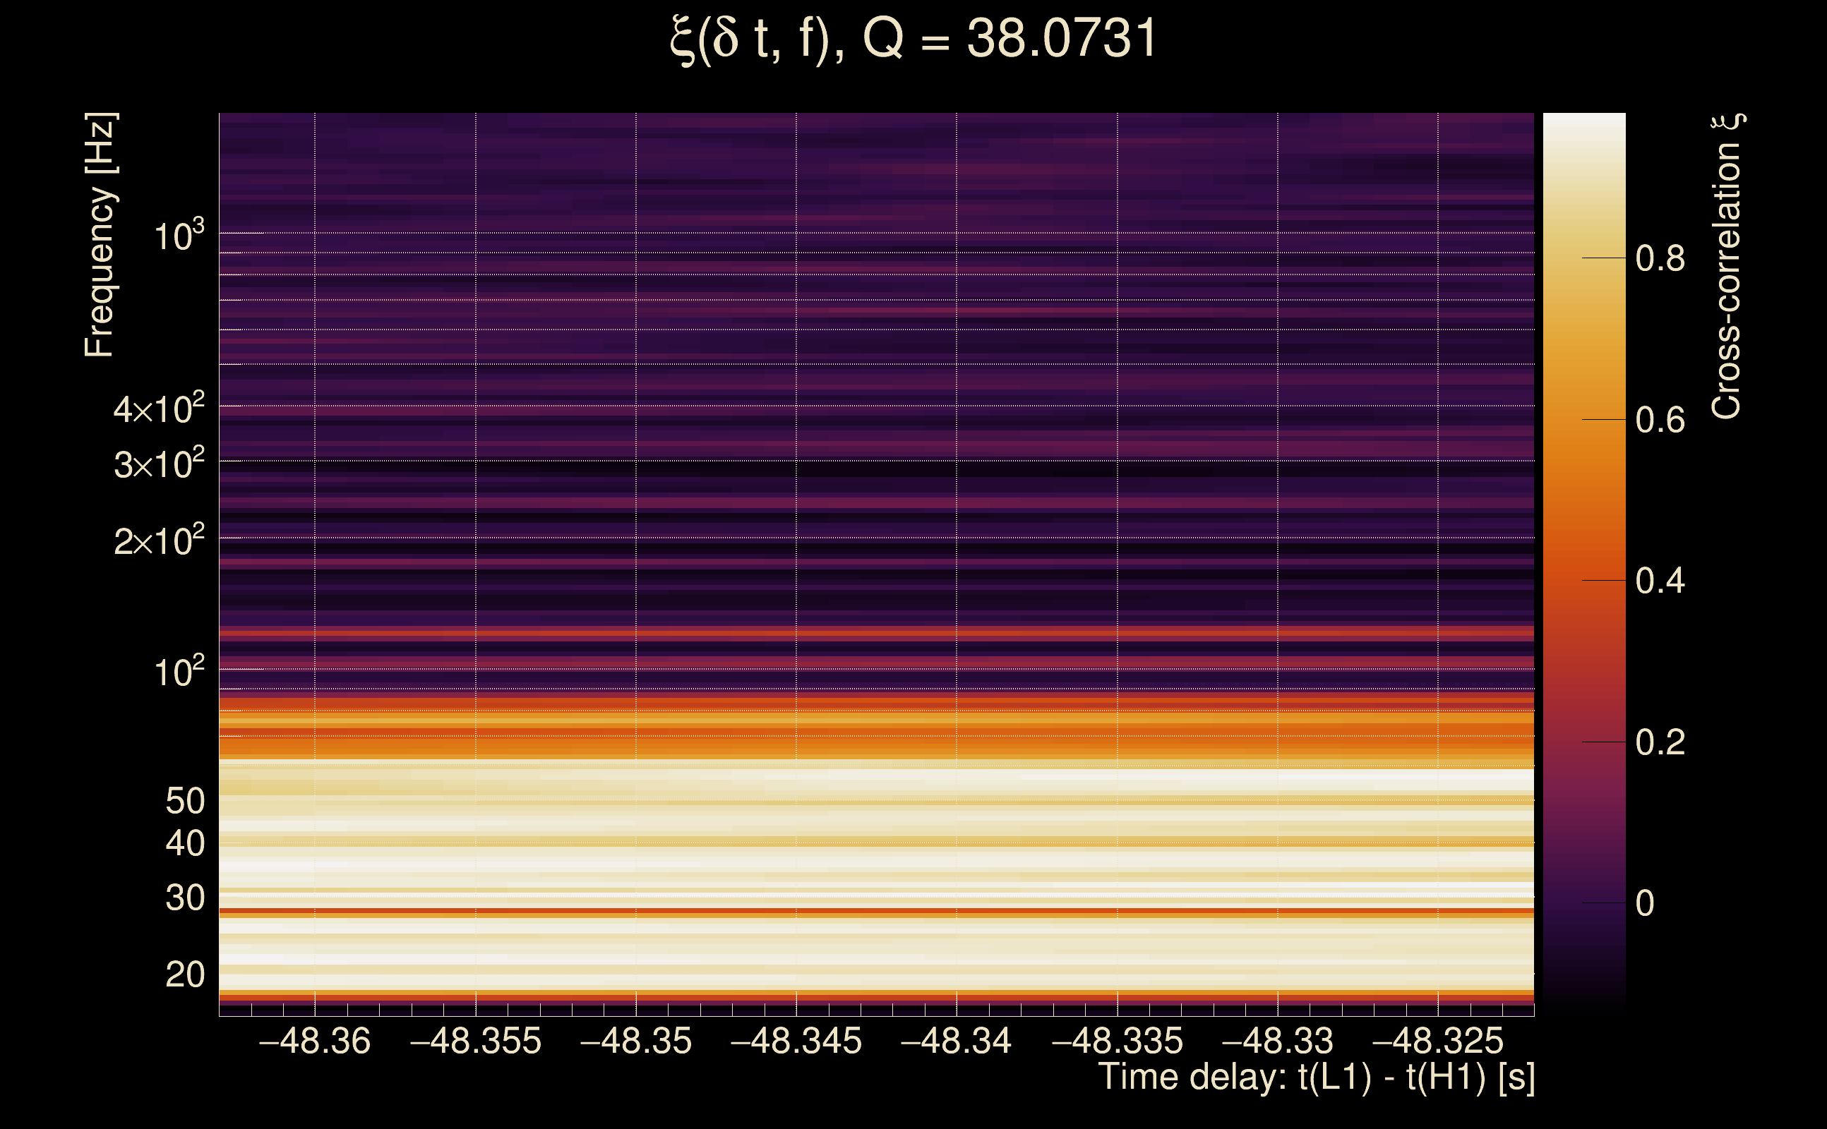Click the 0 tick label on colorbar

(1645, 903)
